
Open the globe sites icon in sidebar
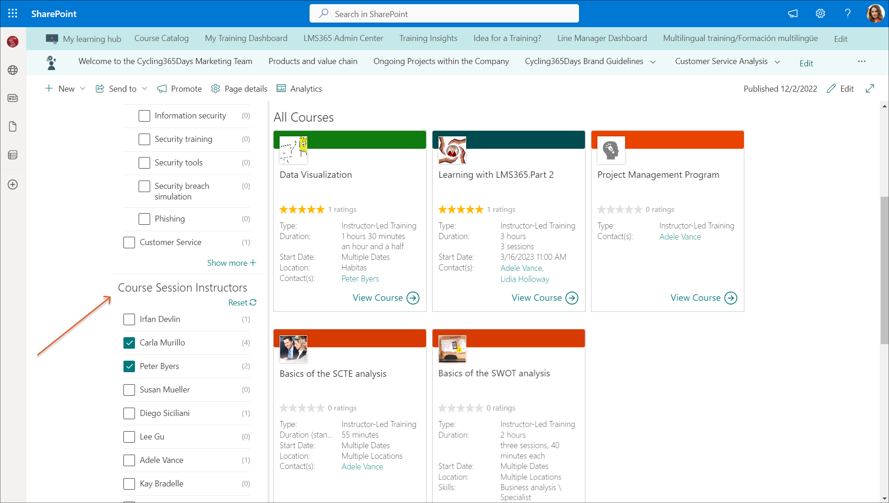(x=13, y=70)
